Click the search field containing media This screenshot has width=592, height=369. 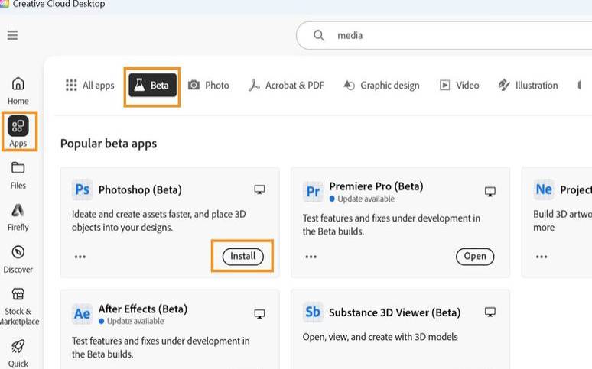coord(444,35)
